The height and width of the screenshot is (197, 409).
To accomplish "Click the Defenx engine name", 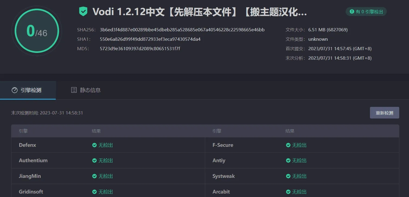I will click(x=27, y=145).
